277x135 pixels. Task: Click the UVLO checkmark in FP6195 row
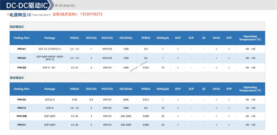pyautogui.click(x=216, y=100)
